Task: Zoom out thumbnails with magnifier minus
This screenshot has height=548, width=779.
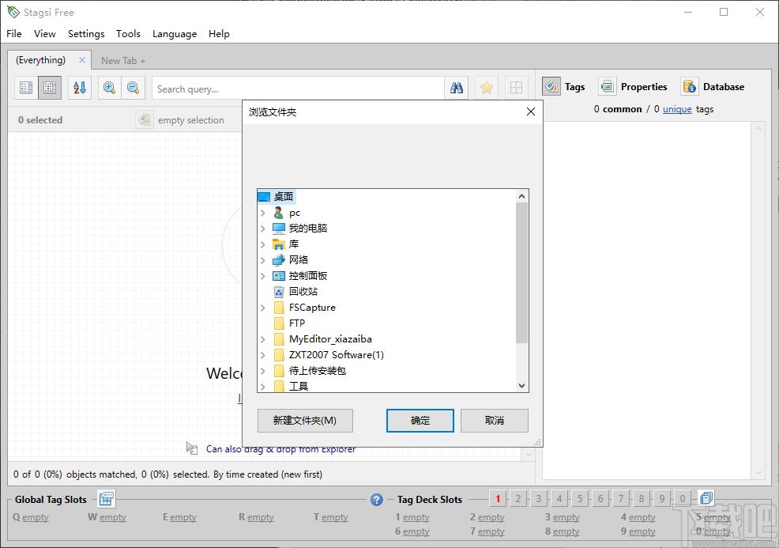Action: pos(134,88)
